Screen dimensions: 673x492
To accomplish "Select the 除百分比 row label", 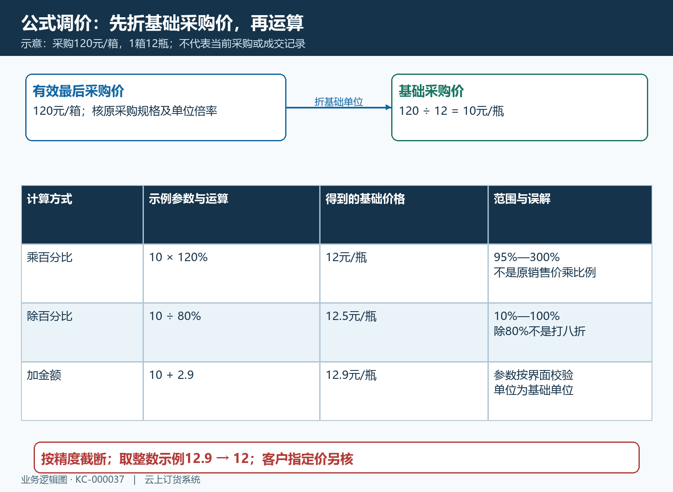I will 50,316.
